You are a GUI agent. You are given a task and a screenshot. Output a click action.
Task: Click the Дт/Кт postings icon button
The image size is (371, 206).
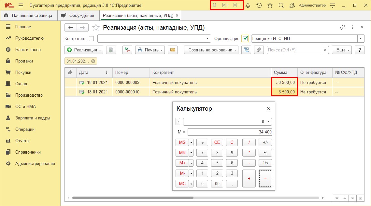(127, 50)
